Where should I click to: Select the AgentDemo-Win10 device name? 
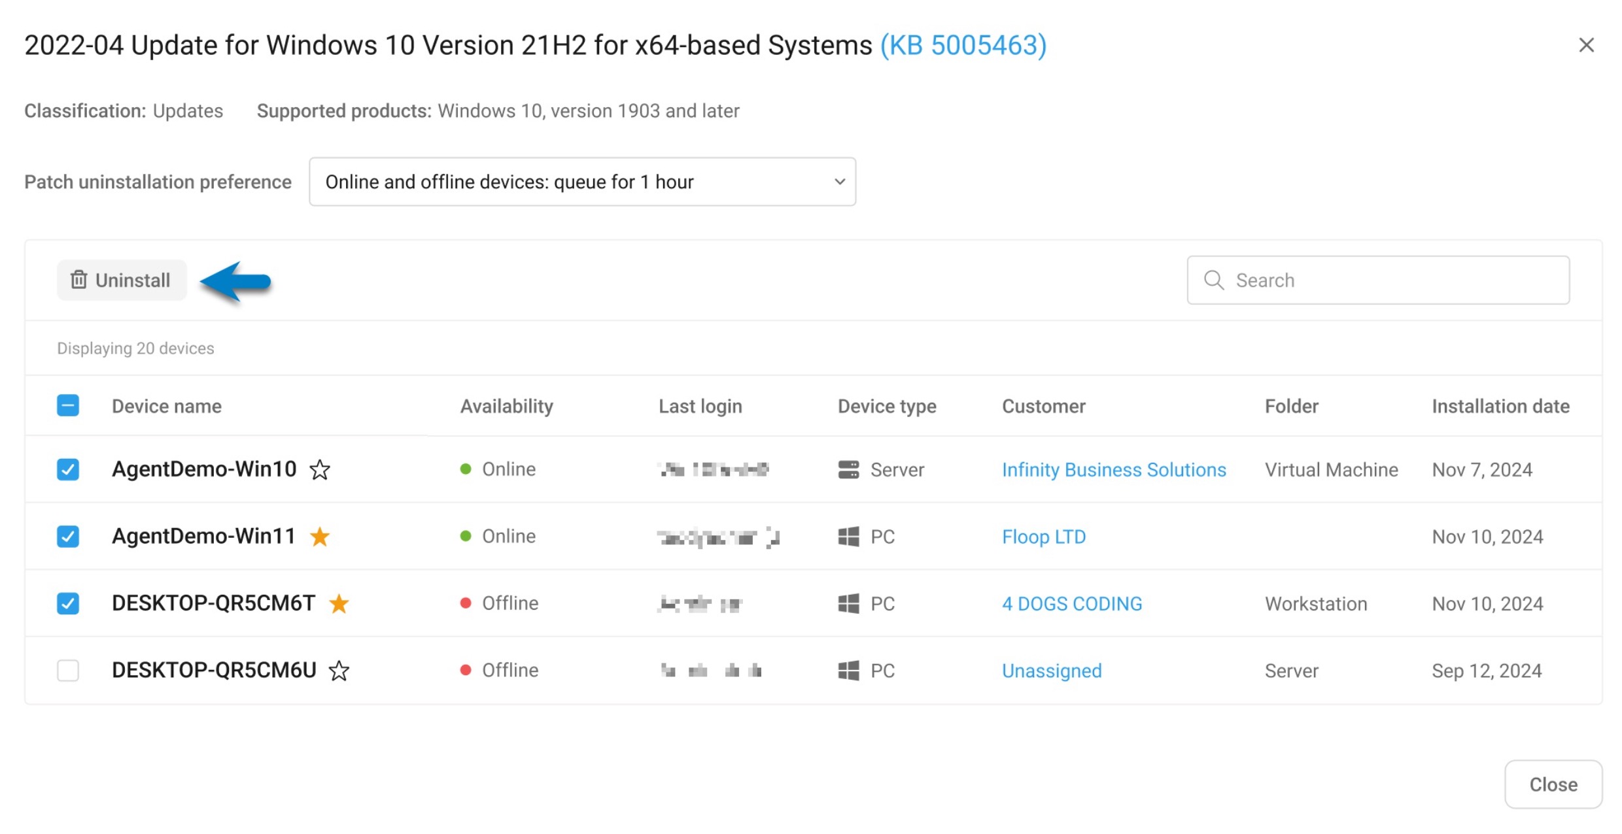pyautogui.click(x=204, y=469)
